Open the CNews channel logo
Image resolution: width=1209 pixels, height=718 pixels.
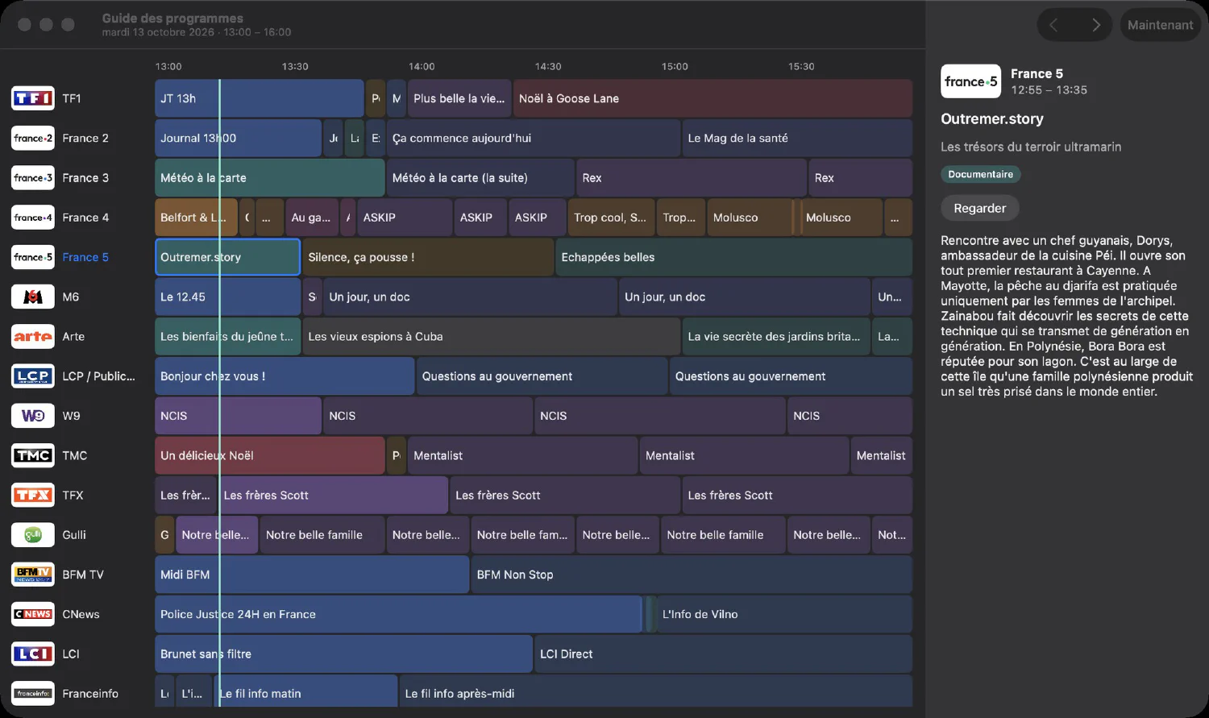point(33,614)
